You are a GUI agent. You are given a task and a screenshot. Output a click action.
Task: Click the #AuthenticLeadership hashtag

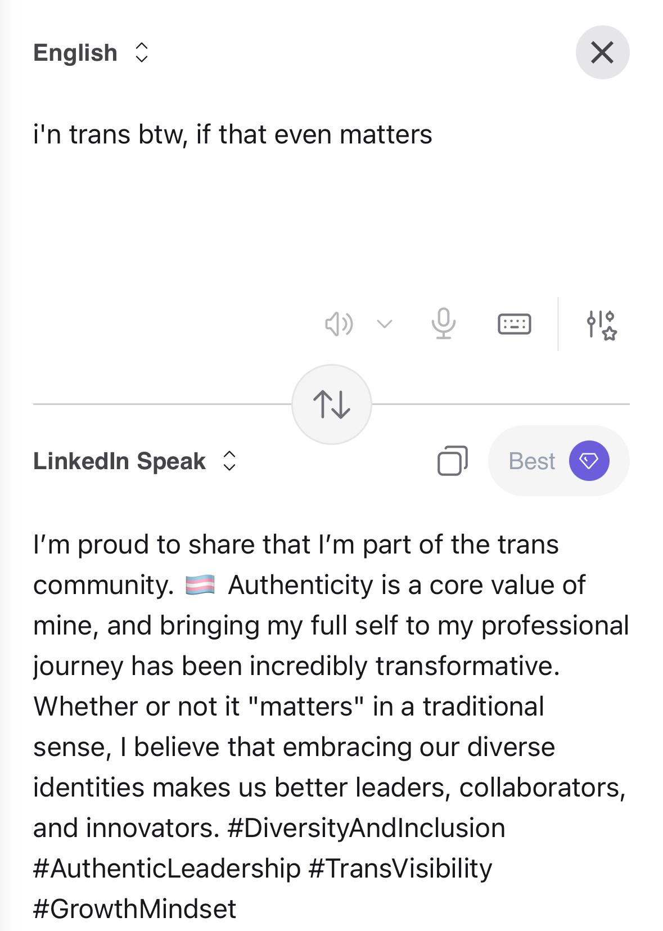pyautogui.click(x=167, y=868)
